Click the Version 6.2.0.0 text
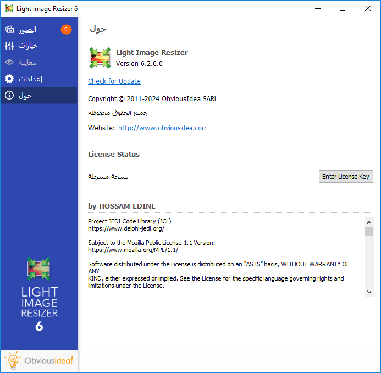The image size is (381, 373). coord(139,64)
